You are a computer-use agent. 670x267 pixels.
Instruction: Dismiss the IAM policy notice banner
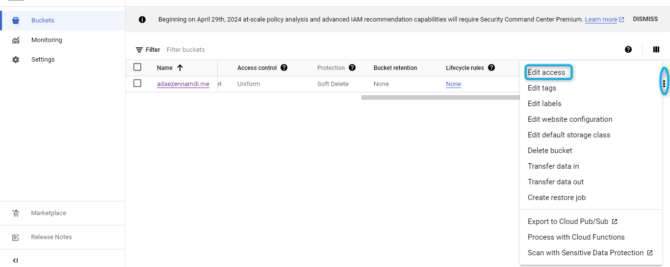645,19
